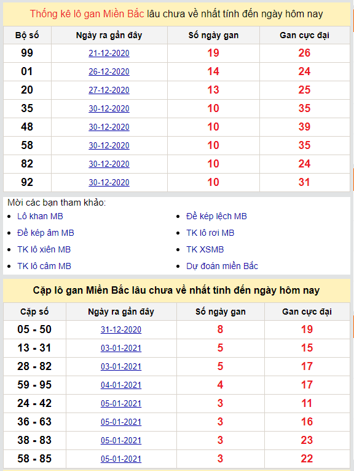Click the 30-12-2020 link in row 92
The width and height of the screenshot is (354, 471).
[109, 182]
